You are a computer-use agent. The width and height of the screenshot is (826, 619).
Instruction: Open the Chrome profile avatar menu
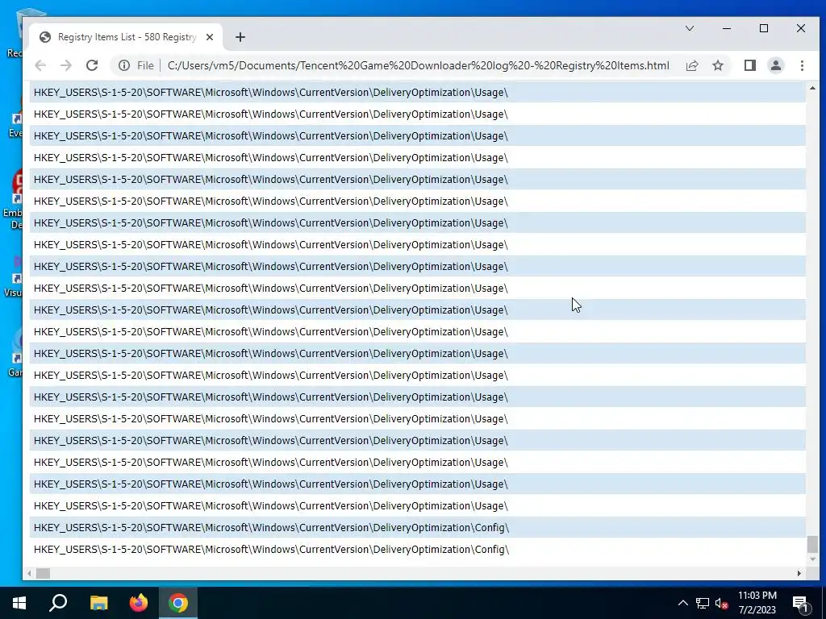coord(775,65)
